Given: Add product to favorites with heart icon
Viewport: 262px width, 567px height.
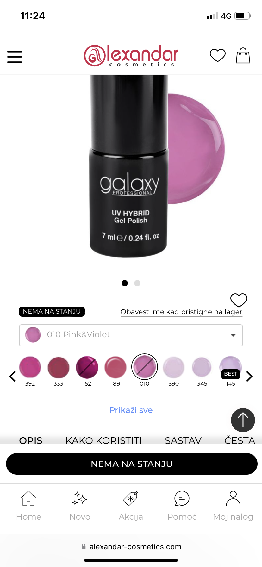Looking at the screenshot, I should (239, 300).
